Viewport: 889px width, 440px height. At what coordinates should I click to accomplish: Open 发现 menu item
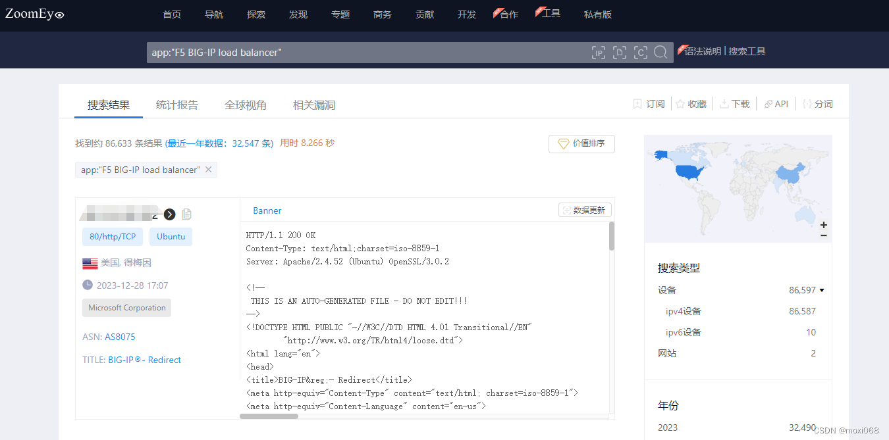click(x=298, y=14)
